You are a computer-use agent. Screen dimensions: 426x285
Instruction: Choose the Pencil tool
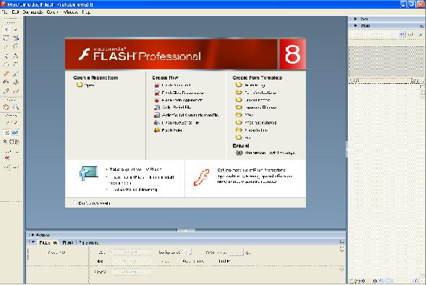click(x=7, y=74)
